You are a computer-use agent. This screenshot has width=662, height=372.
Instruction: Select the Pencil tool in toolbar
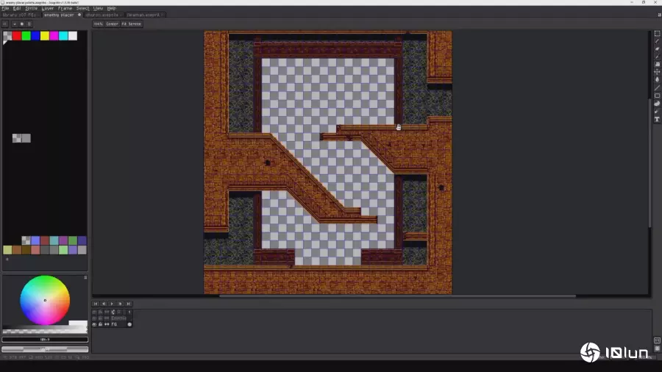(x=657, y=41)
